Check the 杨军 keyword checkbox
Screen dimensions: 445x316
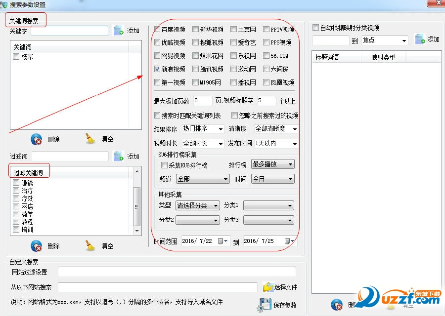click(16, 57)
